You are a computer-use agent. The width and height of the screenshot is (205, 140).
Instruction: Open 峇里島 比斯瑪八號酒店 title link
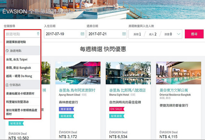pyautogui.click(x=127, y=90)
